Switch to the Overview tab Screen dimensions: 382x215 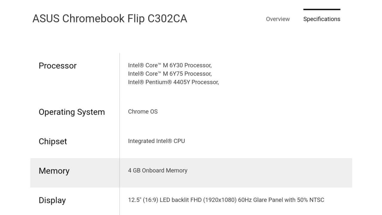point(278,19)
